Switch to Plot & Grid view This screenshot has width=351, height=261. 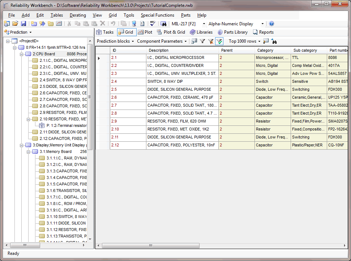point(171,32)
